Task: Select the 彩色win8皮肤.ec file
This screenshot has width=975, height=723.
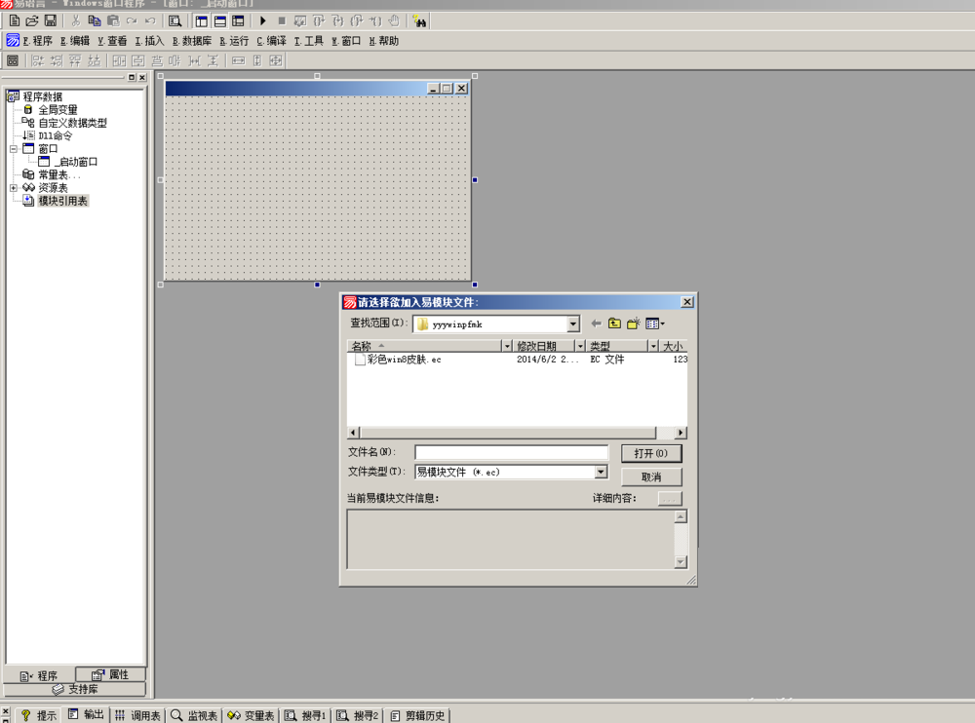Action: 403,360
